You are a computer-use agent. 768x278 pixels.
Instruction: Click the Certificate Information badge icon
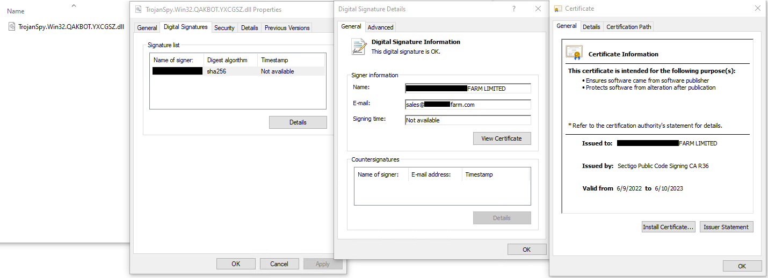point(574,53)
